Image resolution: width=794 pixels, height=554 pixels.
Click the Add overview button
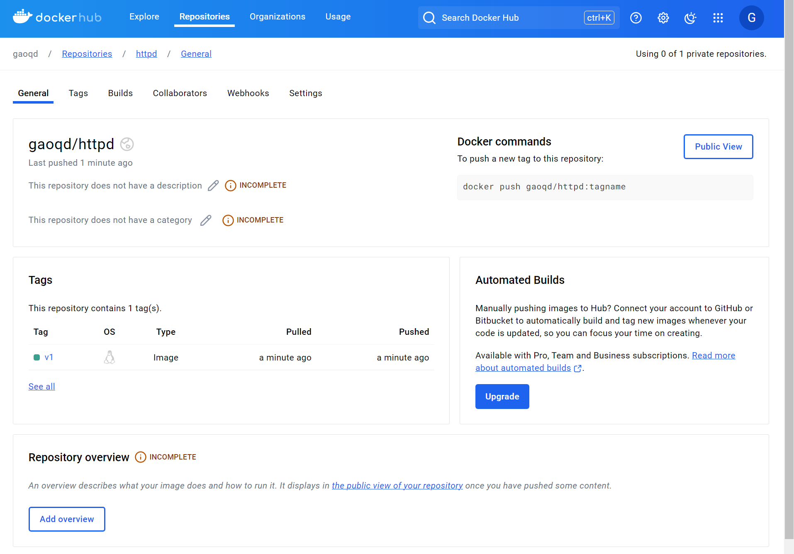point(67,519)
